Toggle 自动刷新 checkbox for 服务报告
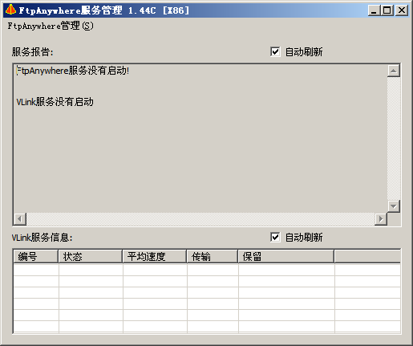Image resolution: width=413 pixels, height=346 pixels. click(x=275, y=51)
